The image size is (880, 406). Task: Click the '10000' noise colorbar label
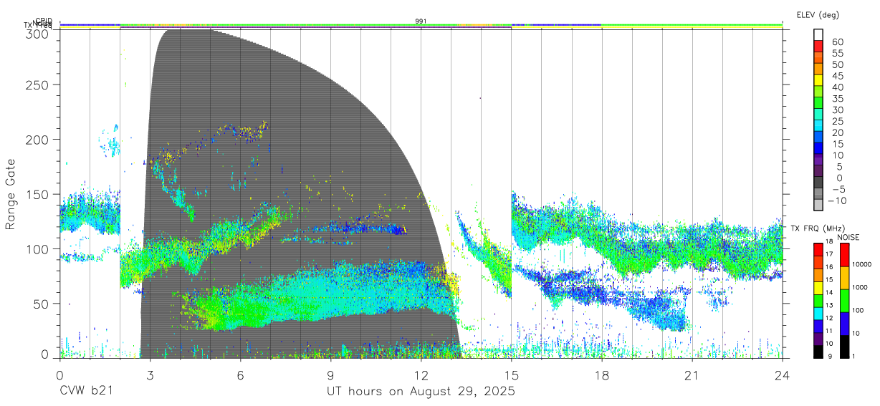click(861, 265)
